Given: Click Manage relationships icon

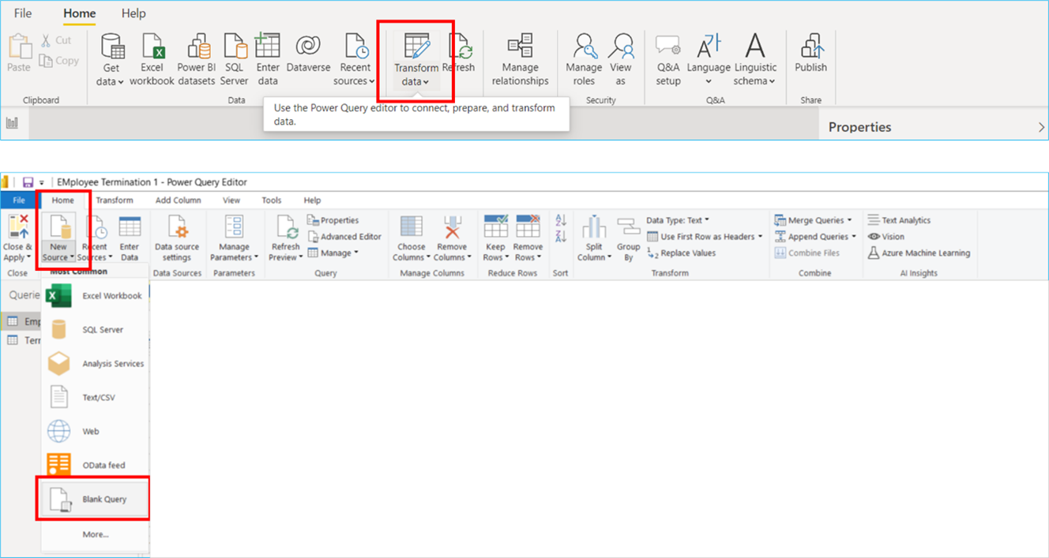Looking at the screenshot, I should click(520, 47).
